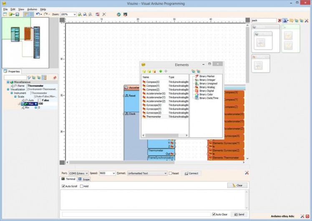Image resolution: width=312 pixels, height=221 pixels.
Task: Click the Save project toolbar icon
Action: 17,14
